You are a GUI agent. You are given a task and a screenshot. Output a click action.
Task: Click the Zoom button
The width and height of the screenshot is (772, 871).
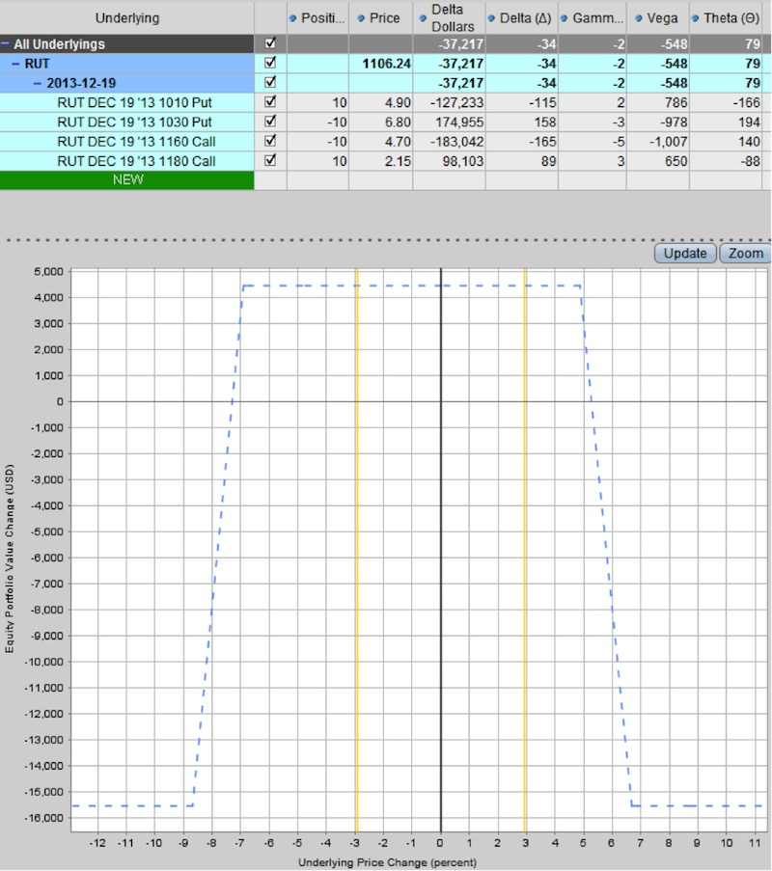745,254
